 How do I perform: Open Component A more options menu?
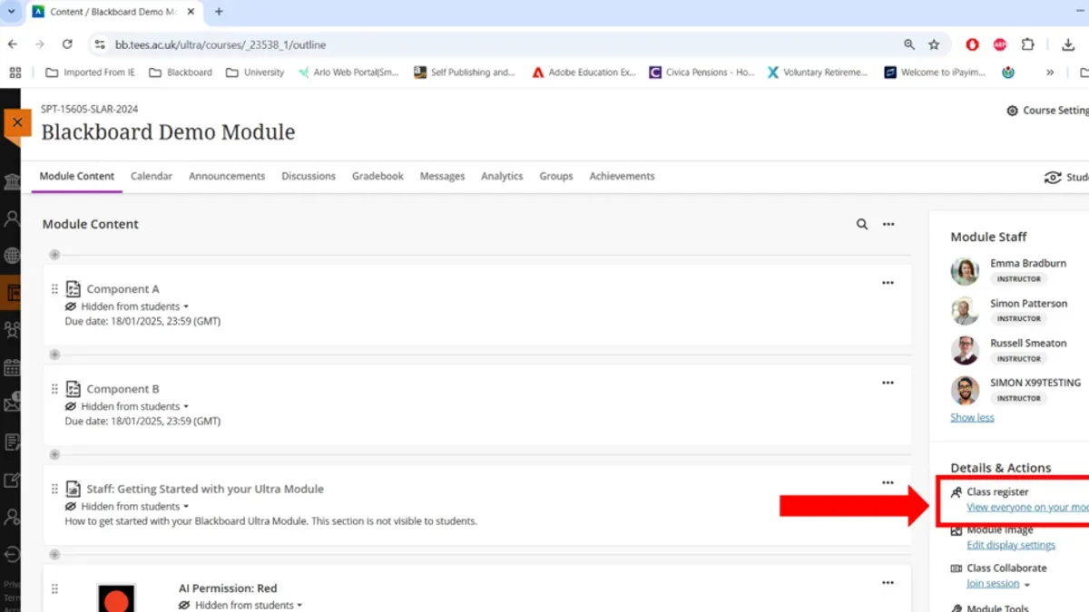(888, 283)
